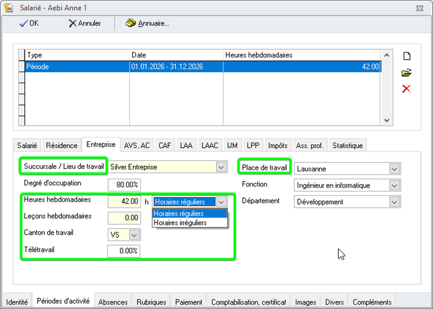Go to the Absences bottom tab
Image resolution: width=433 pixels, height=309 pixels.
tap(113, 302)
